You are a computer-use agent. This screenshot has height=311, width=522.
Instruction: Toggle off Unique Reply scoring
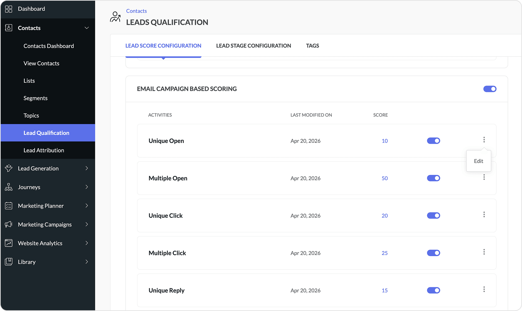[x=434, y=290]
